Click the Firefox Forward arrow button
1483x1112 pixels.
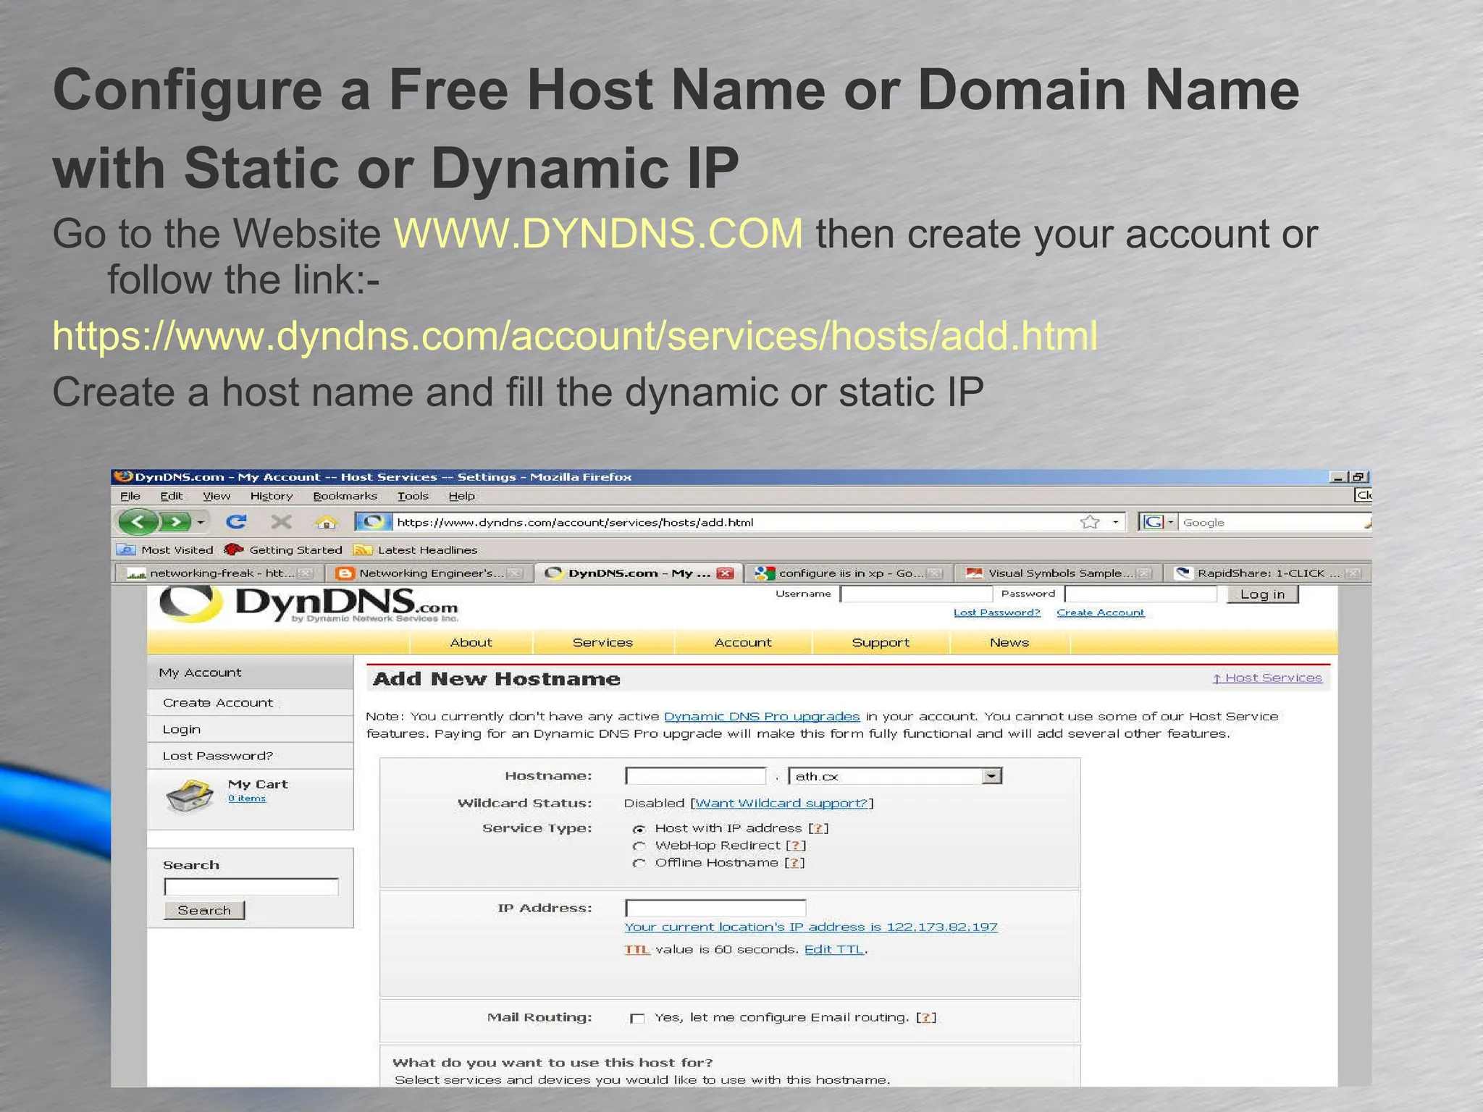pos(175,521)
